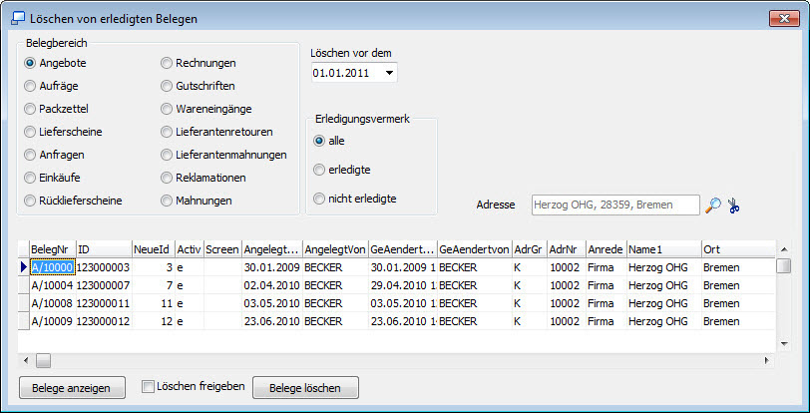Click into the Adresse input field

(x=615, y=205)
